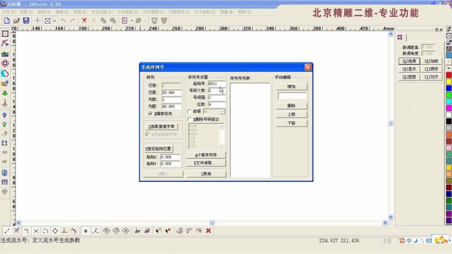Uncheck the 横排优先 checkbox
The image size is (452, 254).
150,113
